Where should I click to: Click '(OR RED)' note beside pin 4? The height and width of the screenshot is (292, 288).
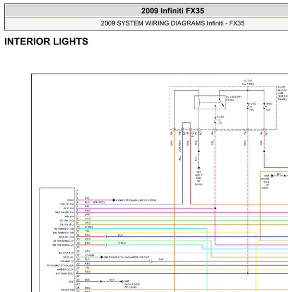click(99, 202)
